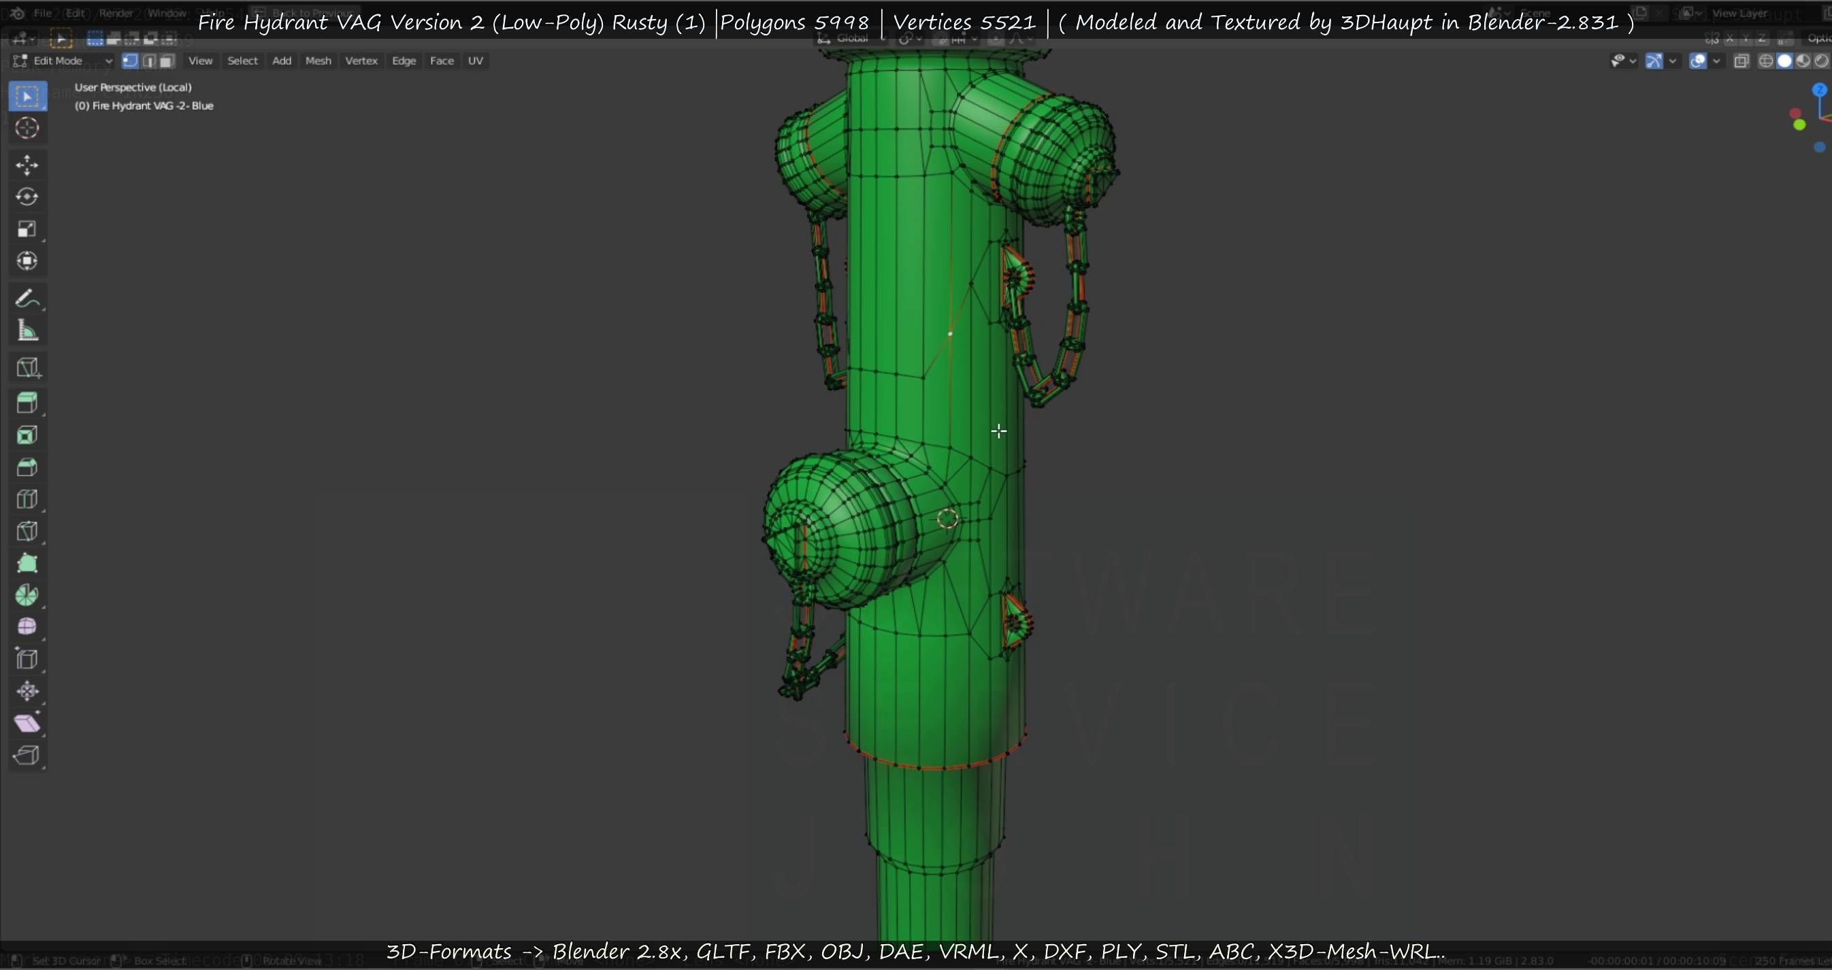
Task: Open the Render menu in top bar
Action: (x=116, y=13)
